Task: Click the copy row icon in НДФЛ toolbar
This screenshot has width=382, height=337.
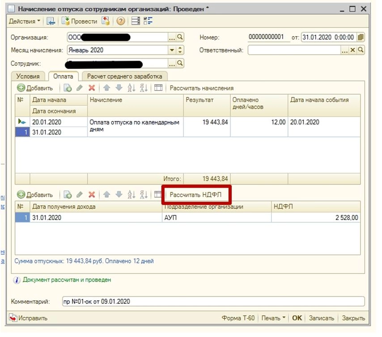Action: [68, 194]
